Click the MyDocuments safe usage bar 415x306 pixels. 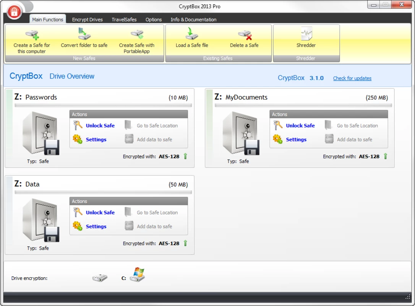click(303, 106)
